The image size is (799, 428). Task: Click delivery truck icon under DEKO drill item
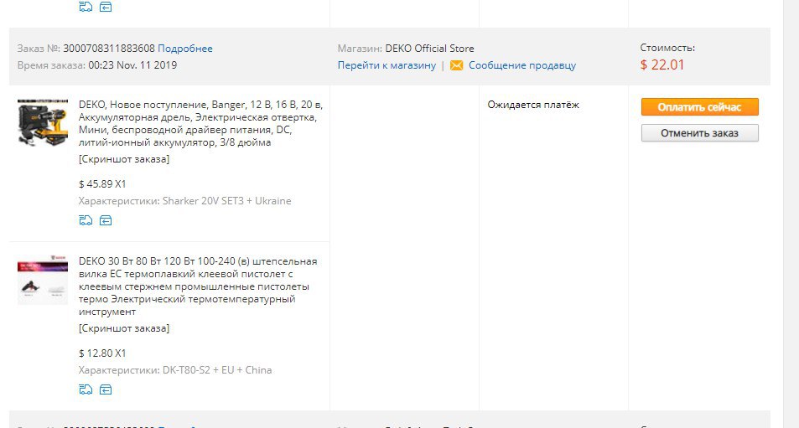click(x=86, y=220)
